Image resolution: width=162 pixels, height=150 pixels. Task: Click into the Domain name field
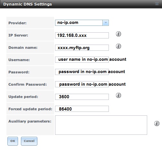(82, 48)
